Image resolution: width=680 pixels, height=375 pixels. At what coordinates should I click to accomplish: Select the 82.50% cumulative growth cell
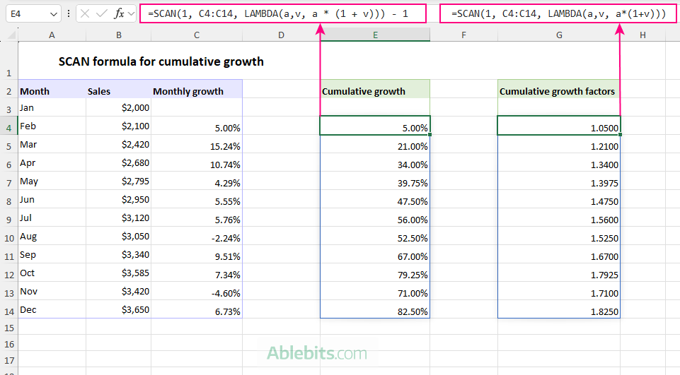pos(375,309)
